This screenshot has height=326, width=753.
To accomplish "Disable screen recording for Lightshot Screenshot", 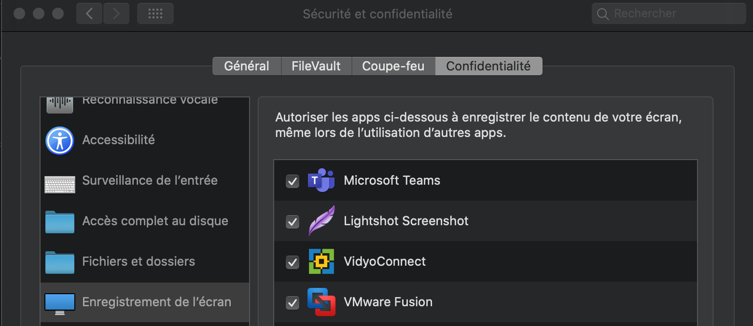I will [x=293, y=222].
